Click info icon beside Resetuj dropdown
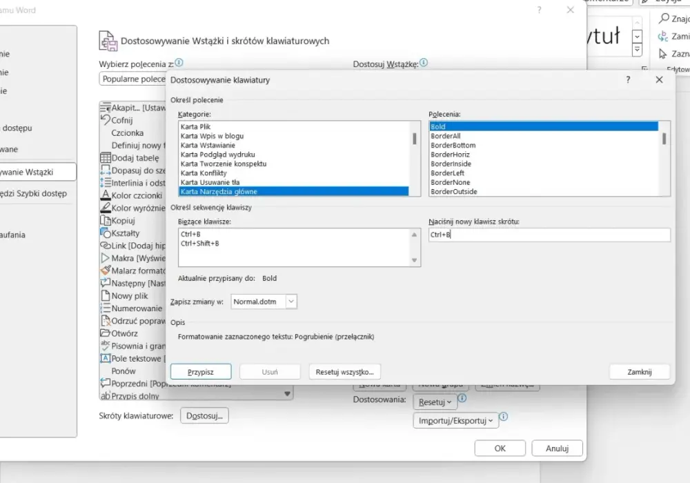This screenshot has width=690, height=483. (462, 398)
